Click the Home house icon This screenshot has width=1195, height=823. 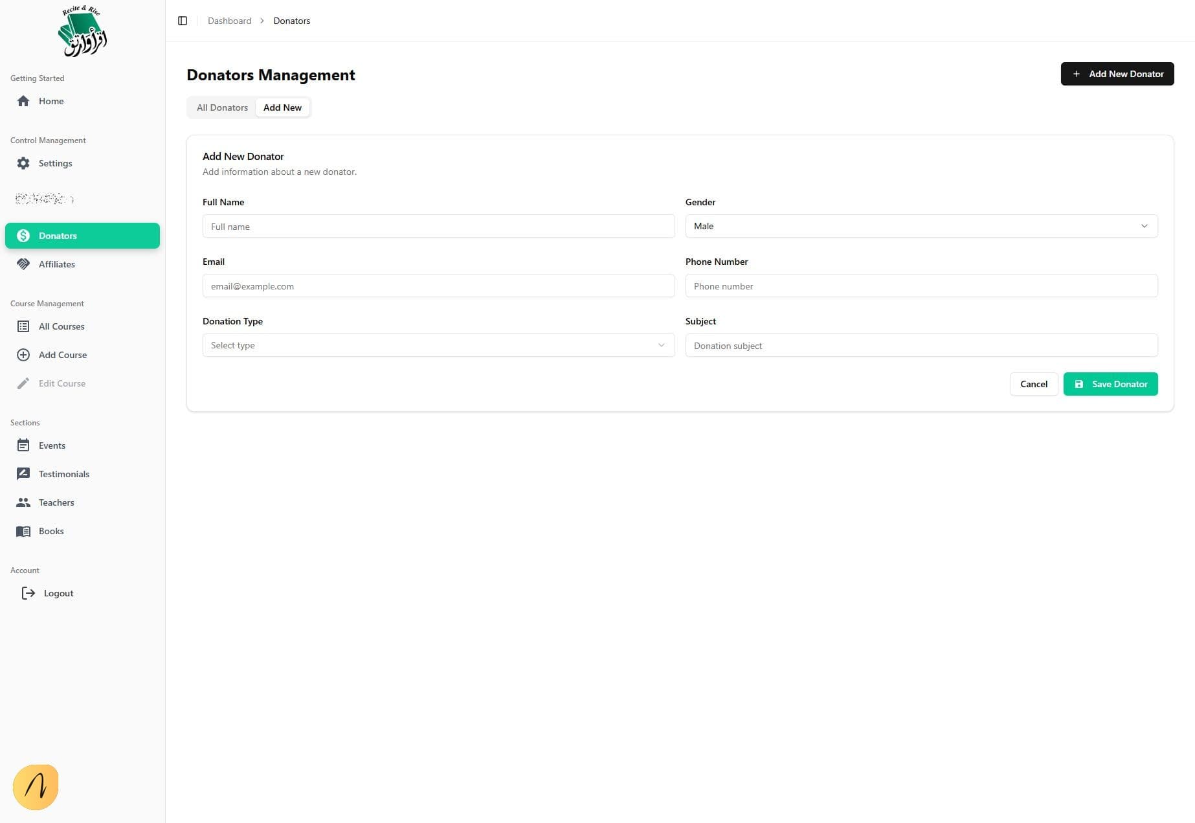[23, 101]
